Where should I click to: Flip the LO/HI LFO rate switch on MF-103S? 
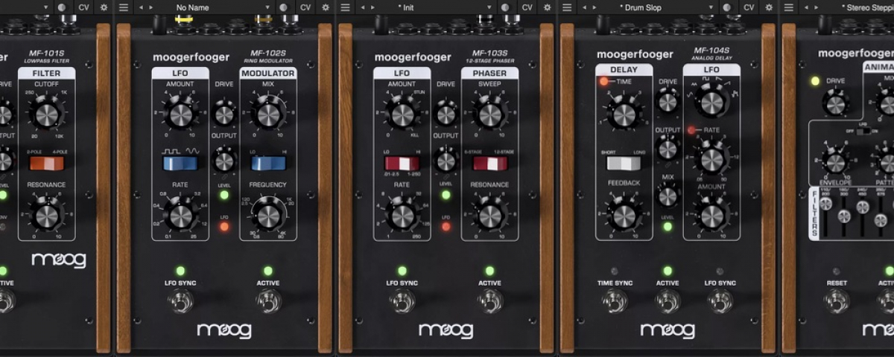402,163
